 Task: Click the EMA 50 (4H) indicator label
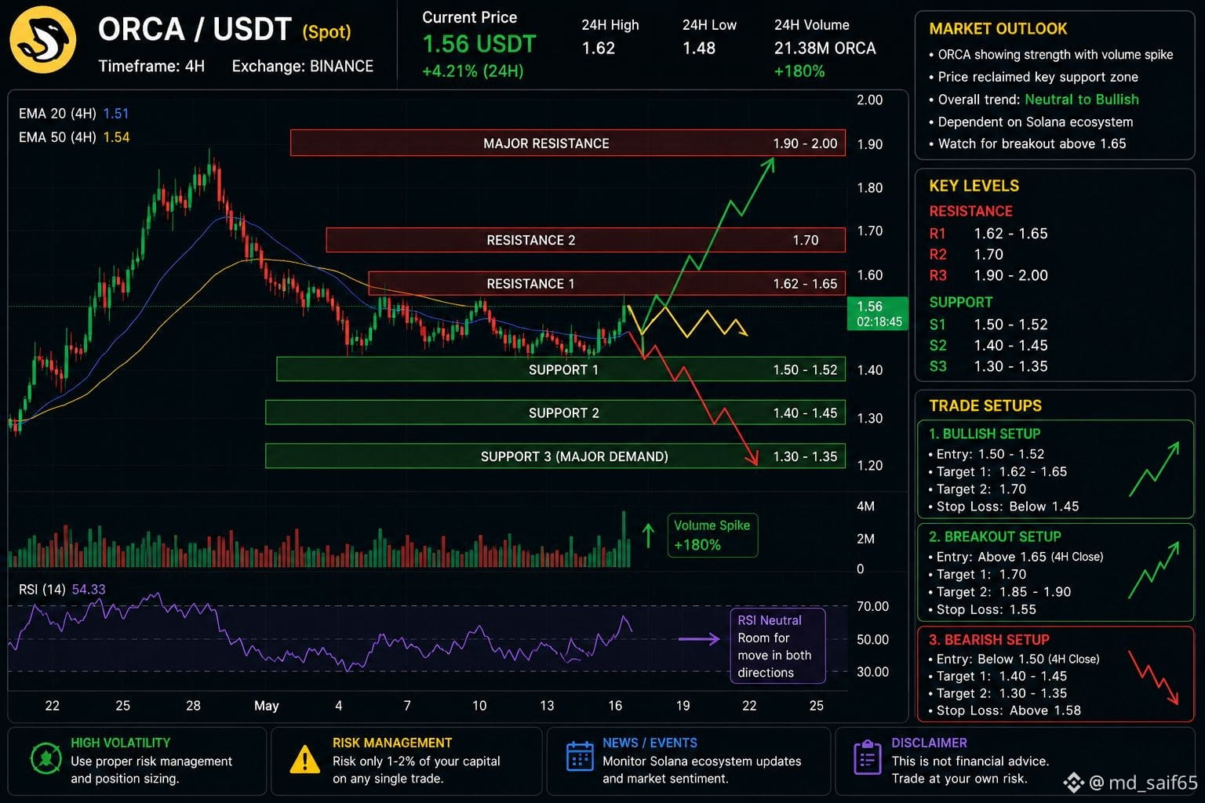(74, 136)
